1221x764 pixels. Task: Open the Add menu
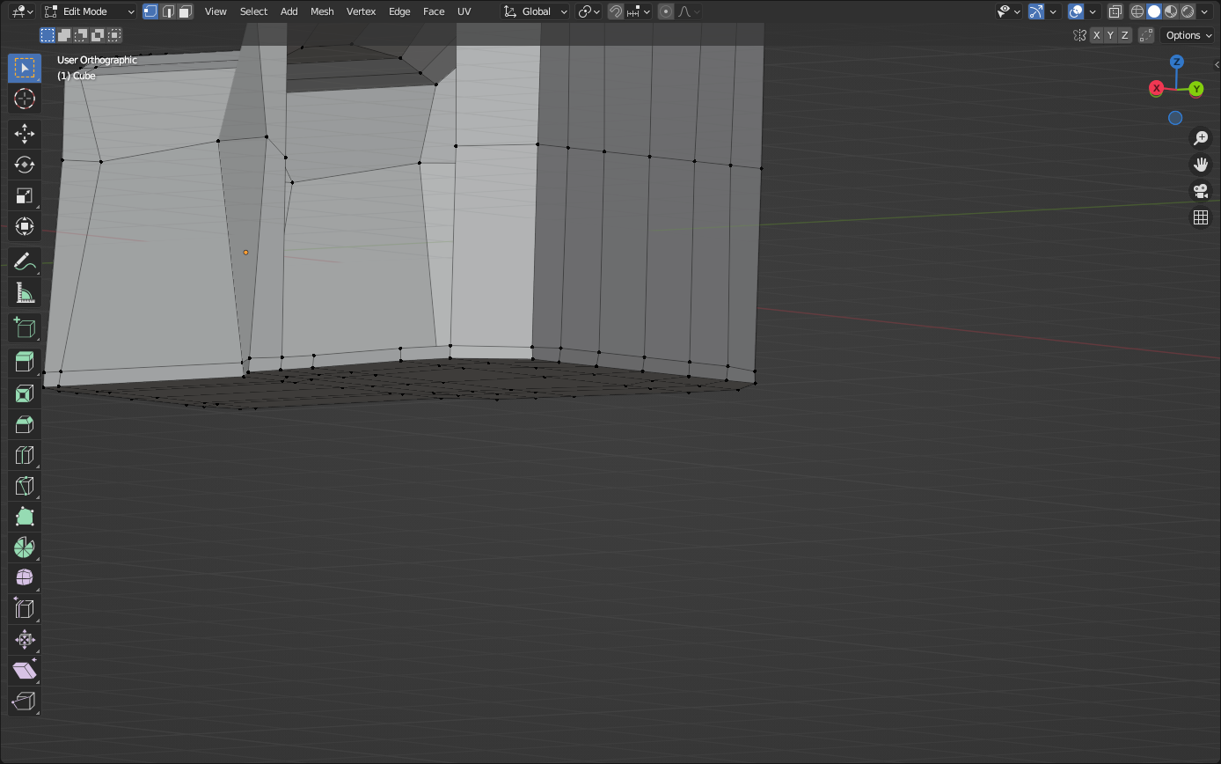click(289, 11)
